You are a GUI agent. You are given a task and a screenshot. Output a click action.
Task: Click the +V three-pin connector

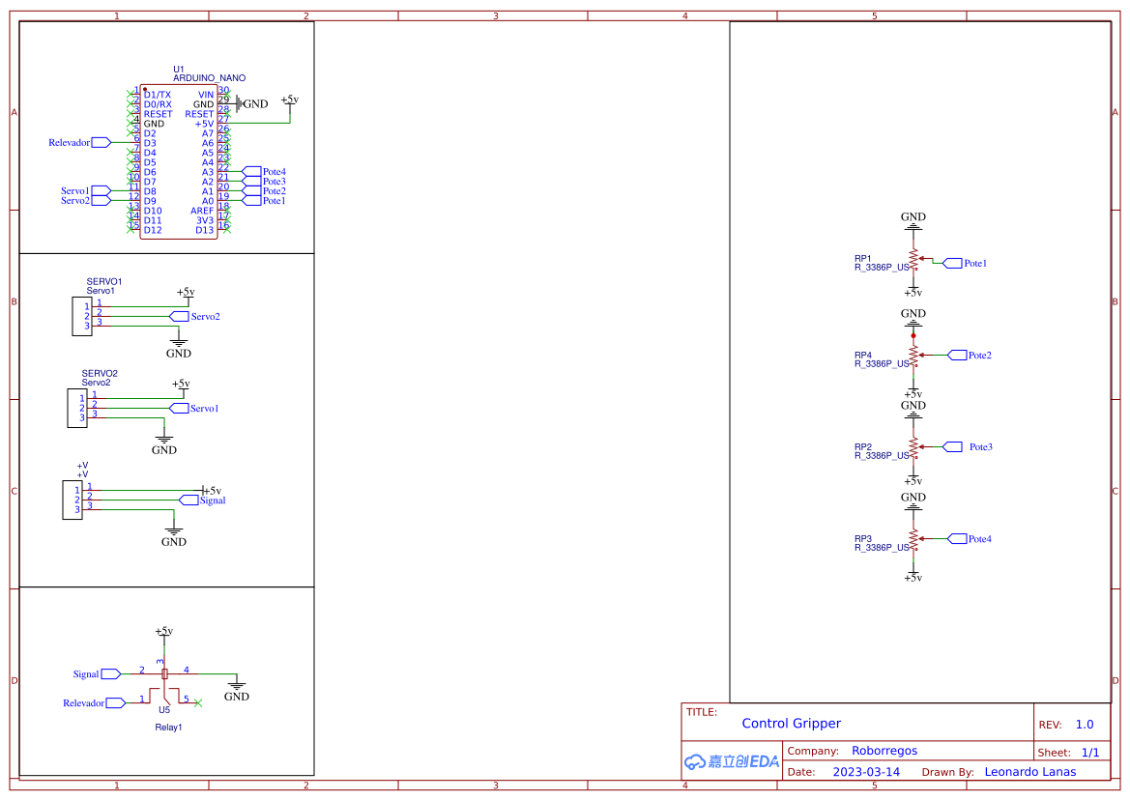coord(72,499)
